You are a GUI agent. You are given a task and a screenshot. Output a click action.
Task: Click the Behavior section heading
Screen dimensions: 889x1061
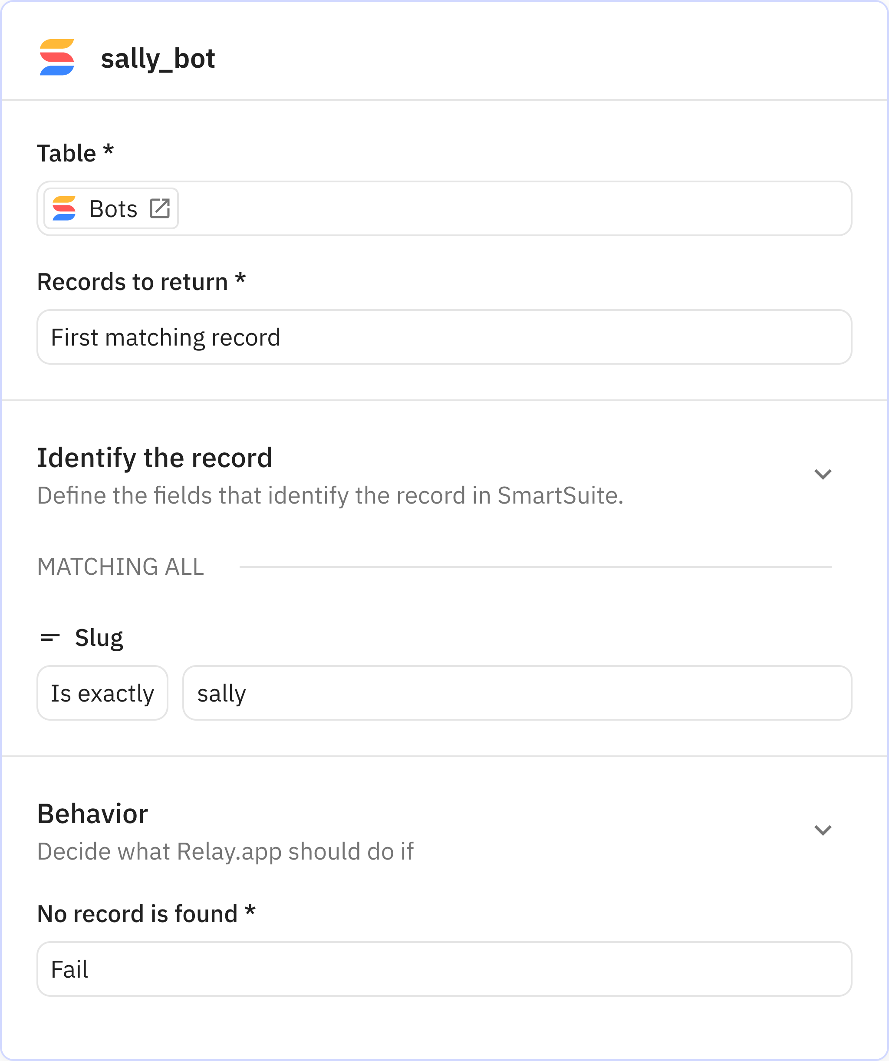click(x=92, y=814)
